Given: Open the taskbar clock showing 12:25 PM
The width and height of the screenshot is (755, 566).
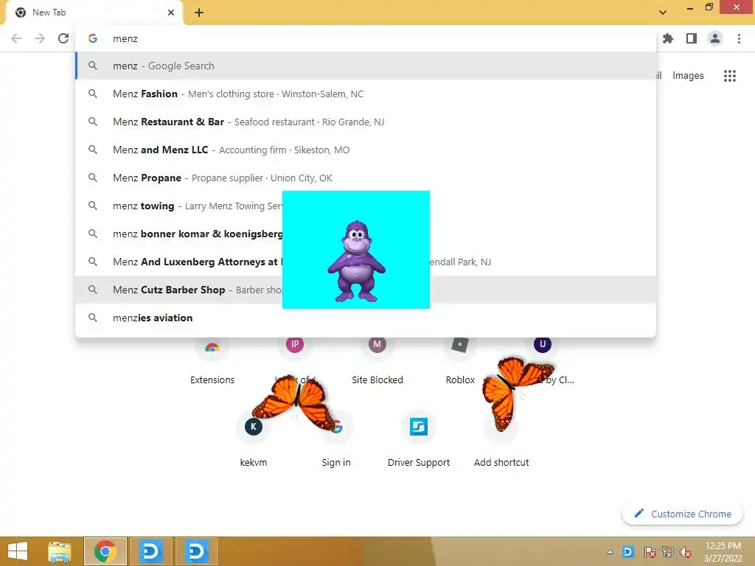Looking at the screenshot, I should tap(723, 552).
